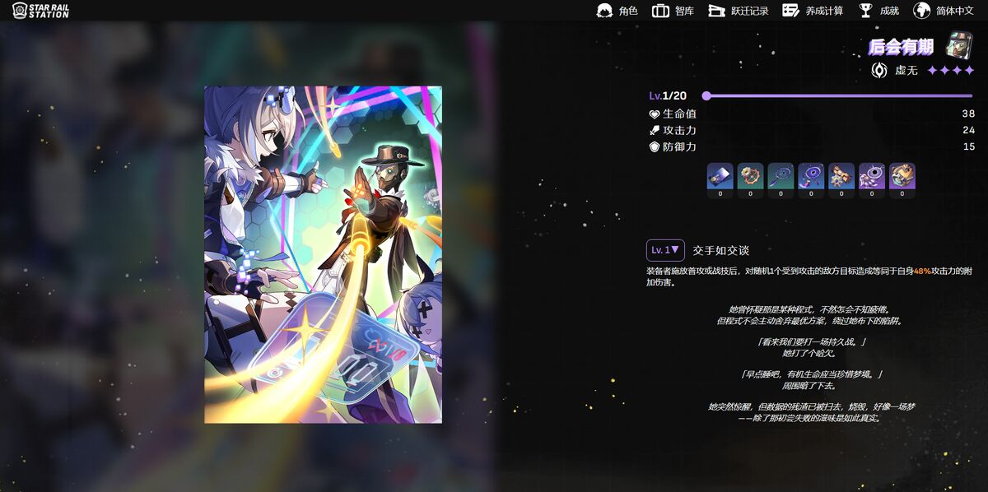Open the 养成计算 planner page
988x492 pixels.
(x=812, y=11)
